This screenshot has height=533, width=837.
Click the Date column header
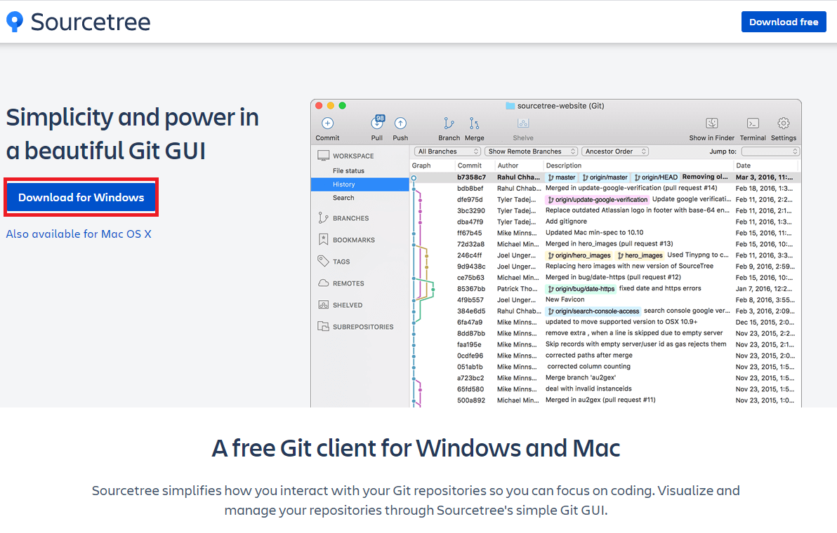coord(743,166)
